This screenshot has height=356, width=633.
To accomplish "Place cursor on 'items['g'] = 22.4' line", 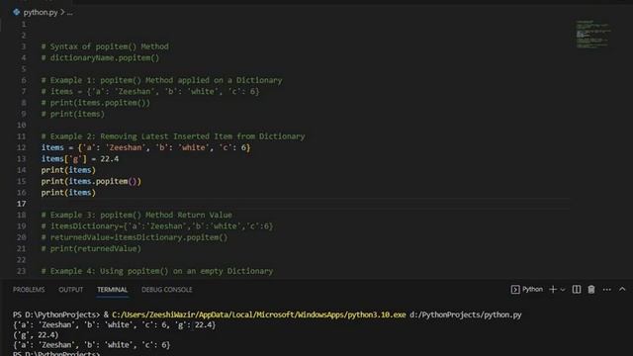I will point(80,159).
